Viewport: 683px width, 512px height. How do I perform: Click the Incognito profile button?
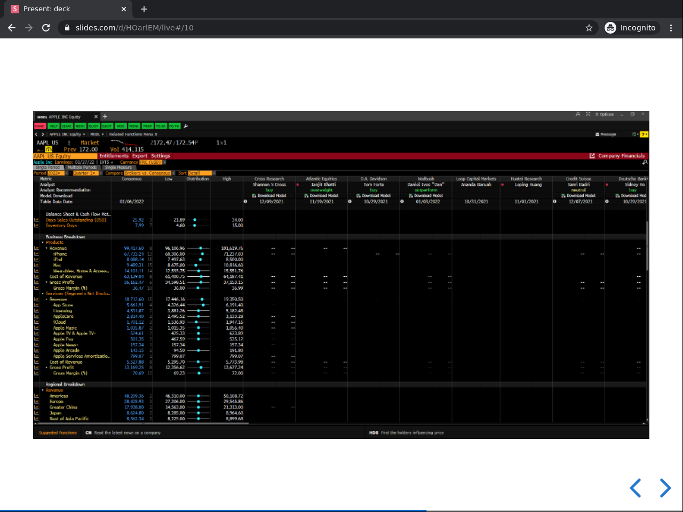pos(631,28)
